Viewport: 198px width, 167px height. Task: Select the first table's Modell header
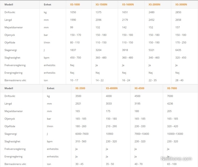(9, 5)
